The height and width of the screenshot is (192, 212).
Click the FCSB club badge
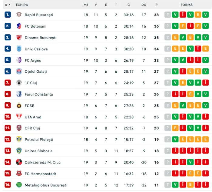(x=19, y=105)
